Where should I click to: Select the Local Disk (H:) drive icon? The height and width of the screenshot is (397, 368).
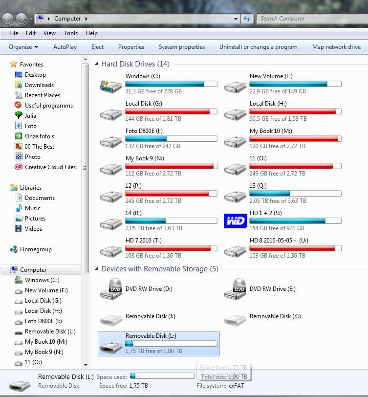click(x=235, y=114)
